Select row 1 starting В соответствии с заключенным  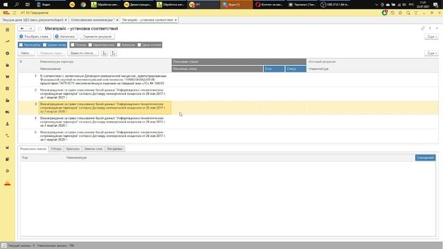(228, 80)
